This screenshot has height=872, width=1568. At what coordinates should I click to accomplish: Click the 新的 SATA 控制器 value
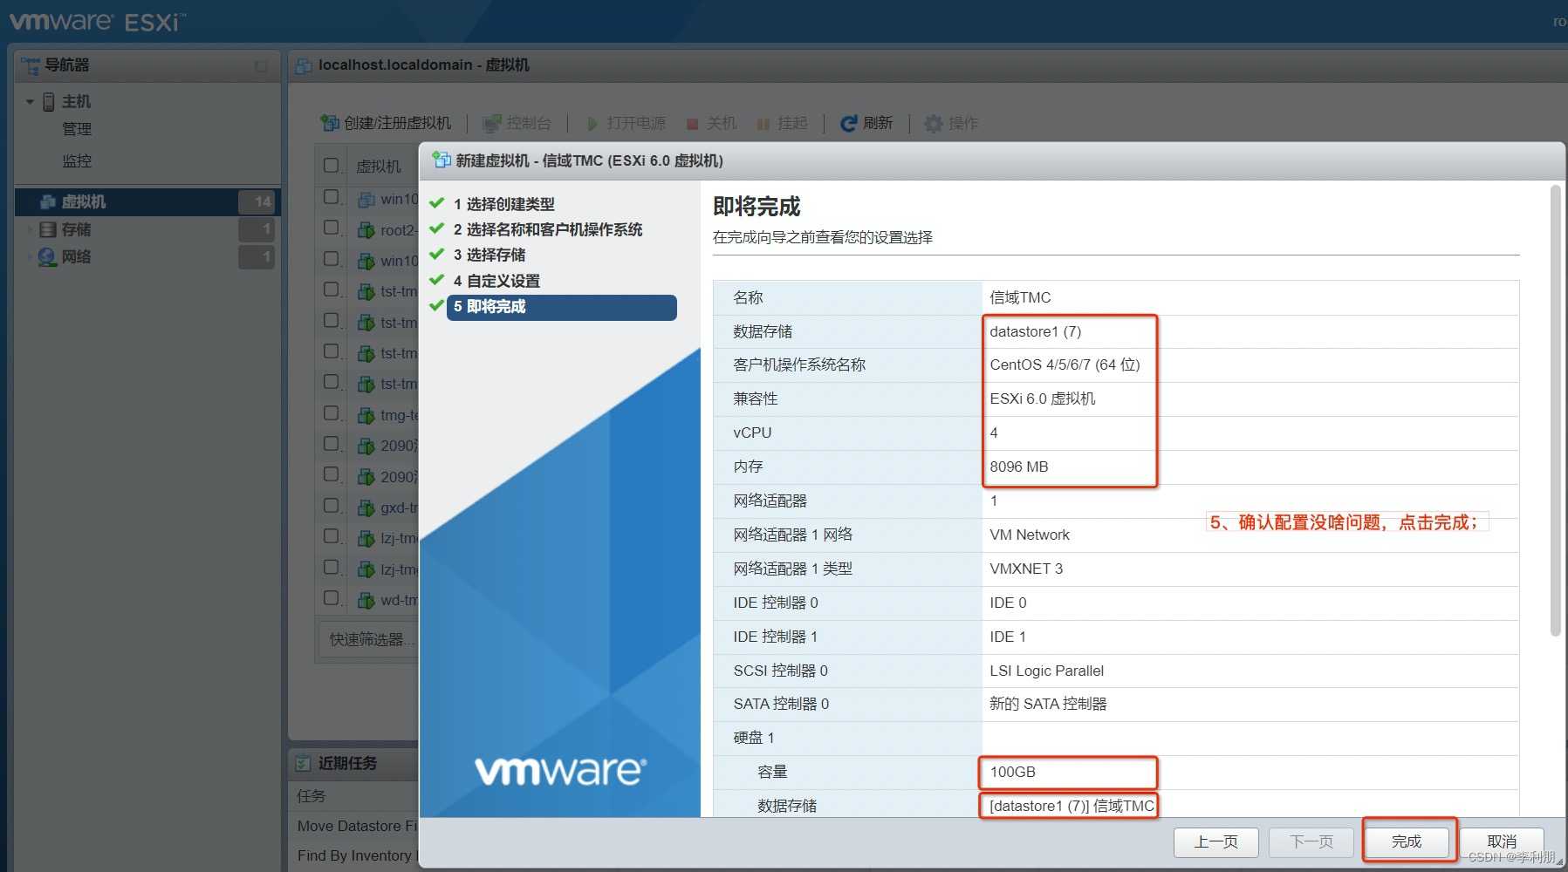(1048, 704)
